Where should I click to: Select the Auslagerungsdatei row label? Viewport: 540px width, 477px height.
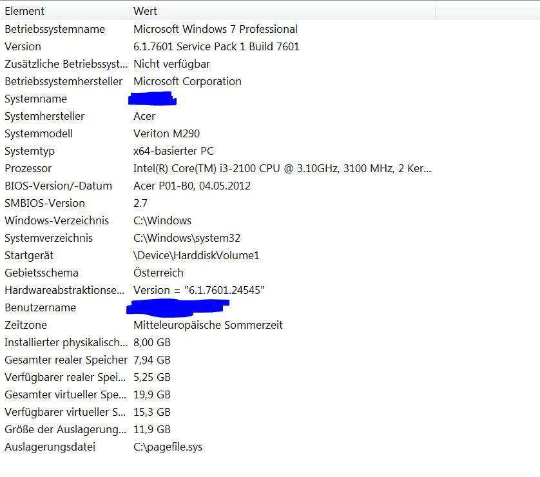(50, 447)
